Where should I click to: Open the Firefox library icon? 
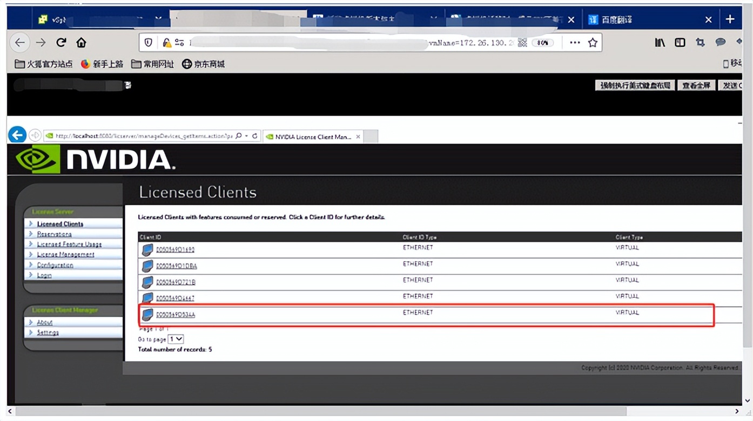(660, 43)
